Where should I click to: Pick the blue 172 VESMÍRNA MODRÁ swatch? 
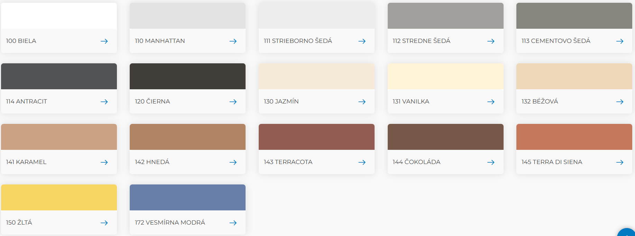(187, 198)
